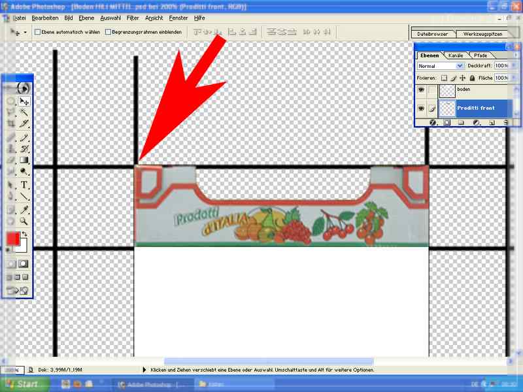
Task: Create a new layer
Action: click(x=492, y=123)
